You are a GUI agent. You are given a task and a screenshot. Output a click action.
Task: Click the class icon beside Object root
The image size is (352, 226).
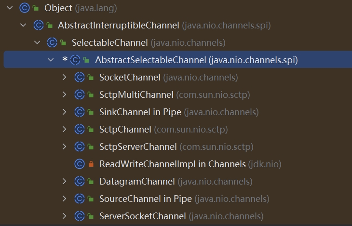click(25, 8)
